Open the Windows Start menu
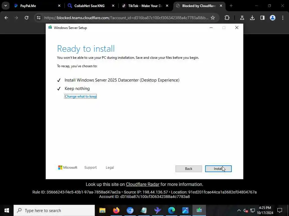 point(7,210)
